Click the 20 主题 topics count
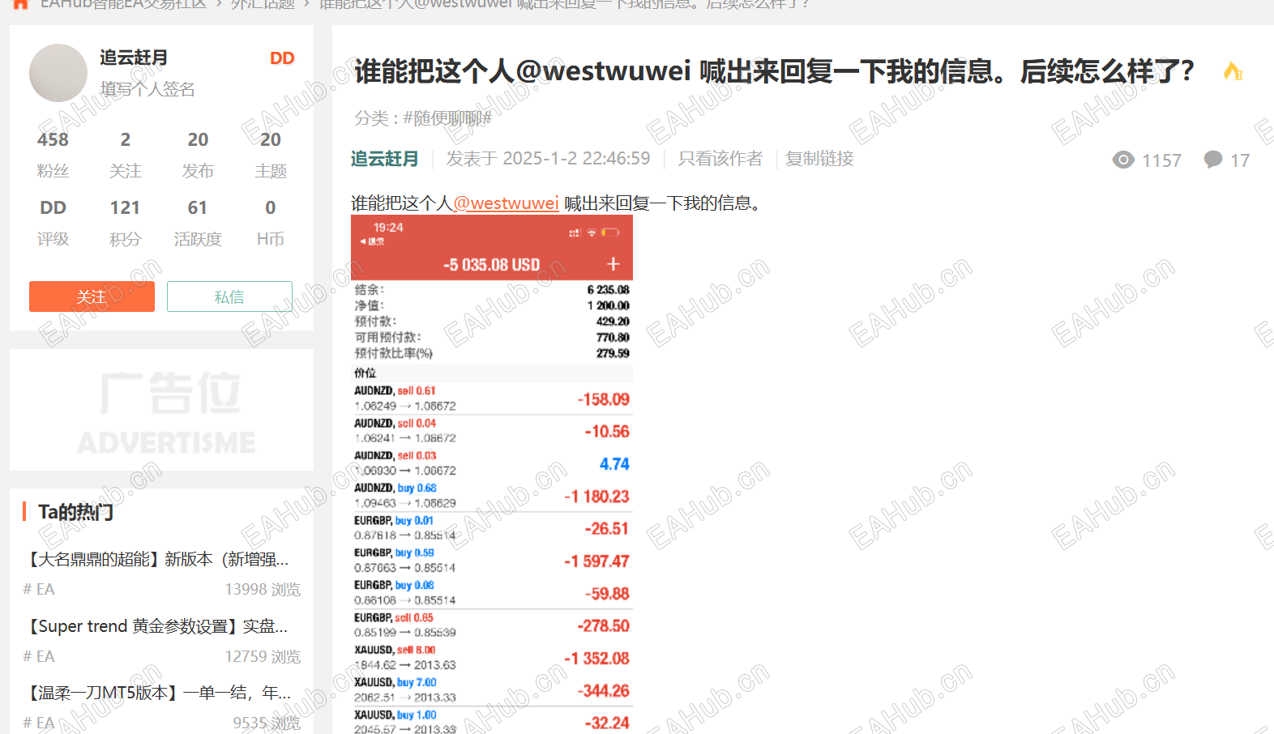 click(271, 154)
